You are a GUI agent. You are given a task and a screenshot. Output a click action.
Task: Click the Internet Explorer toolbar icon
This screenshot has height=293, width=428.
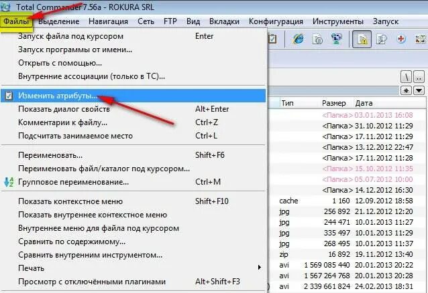tap(299, 39)
